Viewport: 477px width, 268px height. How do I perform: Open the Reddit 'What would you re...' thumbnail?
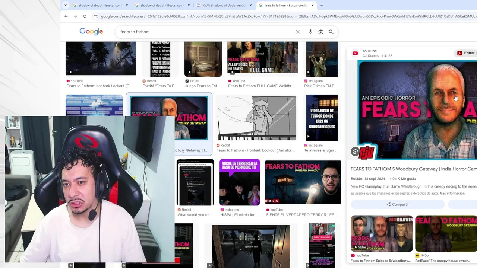(195, 182)
